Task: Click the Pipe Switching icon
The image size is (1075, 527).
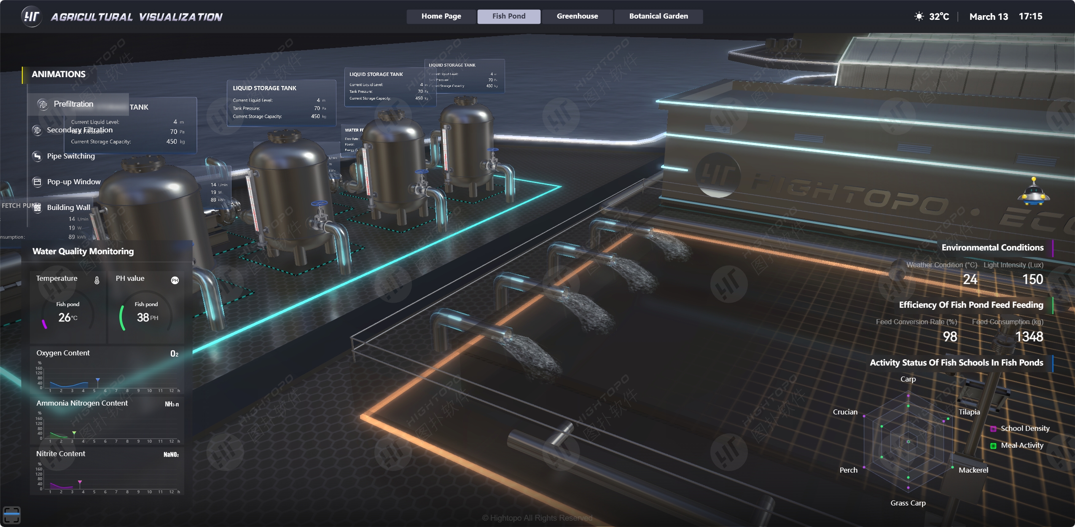Action: pyautogui.click(x=37, y=156)
